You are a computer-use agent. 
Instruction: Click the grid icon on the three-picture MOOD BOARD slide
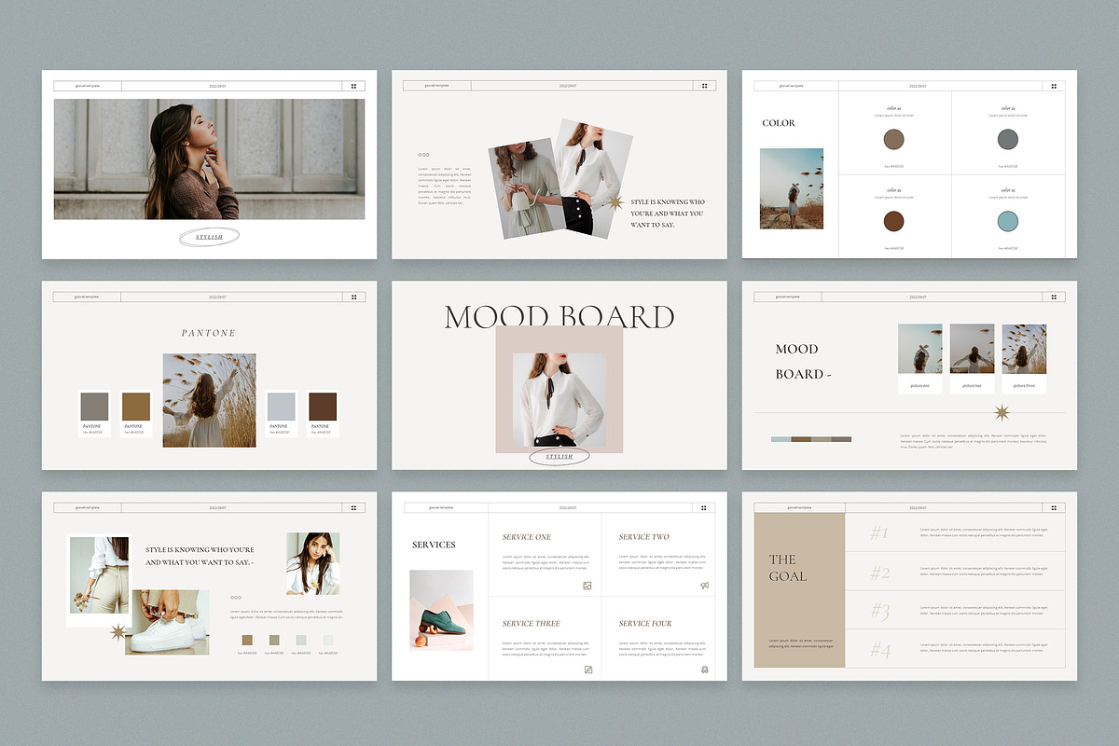[1055, 297]
